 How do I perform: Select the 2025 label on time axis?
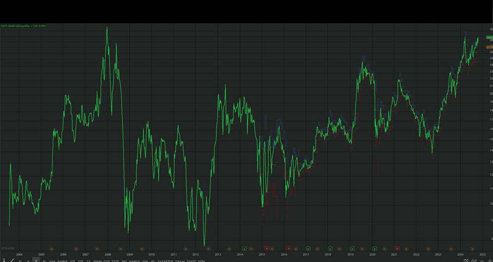coord(483,255)
